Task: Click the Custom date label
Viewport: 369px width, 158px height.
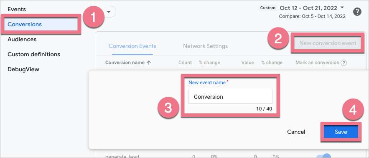Action: (x=268, y=8)
